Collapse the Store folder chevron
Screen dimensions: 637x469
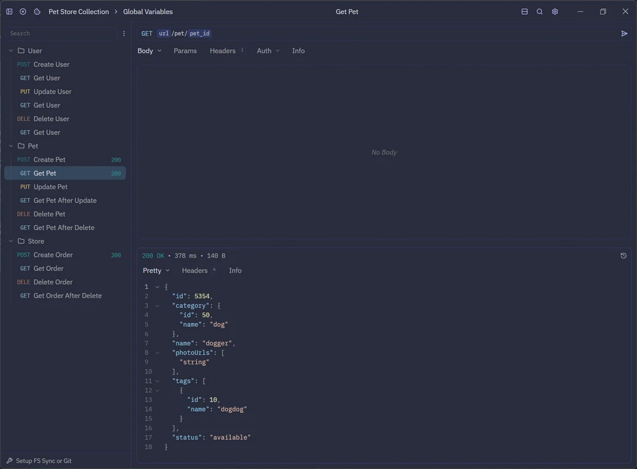click(11, 241)
